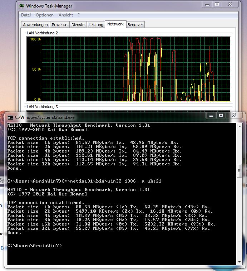Click the UDP 16k bytes 31.80 MByte/s line
Screen dimensions: 247x271
click(x=111, y=224)
